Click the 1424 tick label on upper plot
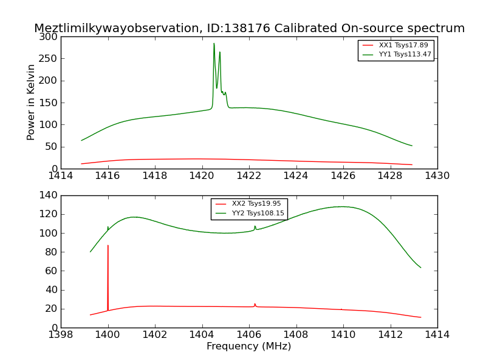This screenshot has width=486, height=364. (296, 176)
